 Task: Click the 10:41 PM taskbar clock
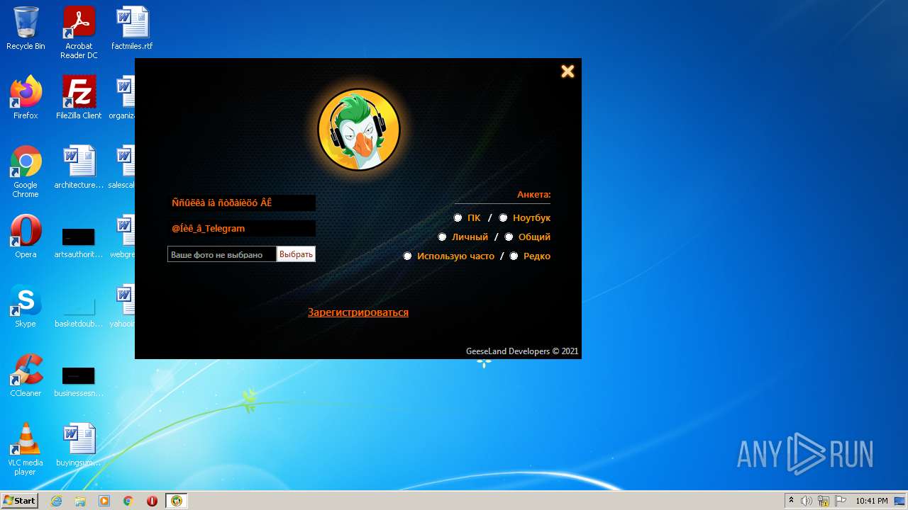[871, 501]
